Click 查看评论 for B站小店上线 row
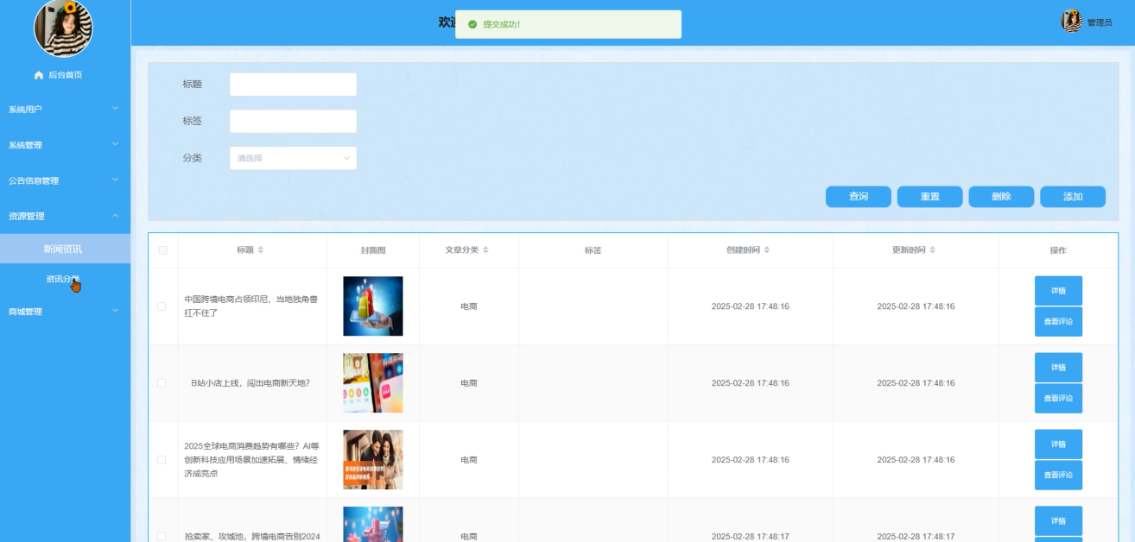This screenshot has width=1135, height=542. coord(1058,399)
